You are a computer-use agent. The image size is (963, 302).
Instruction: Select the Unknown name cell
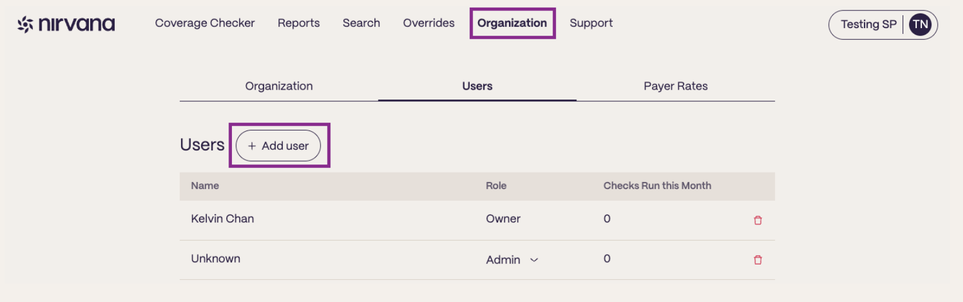[x=216, y=259]
